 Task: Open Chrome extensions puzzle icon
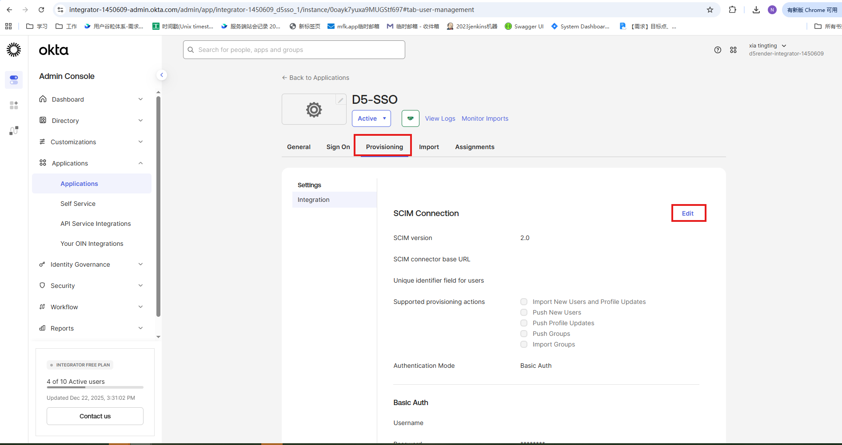732,10
